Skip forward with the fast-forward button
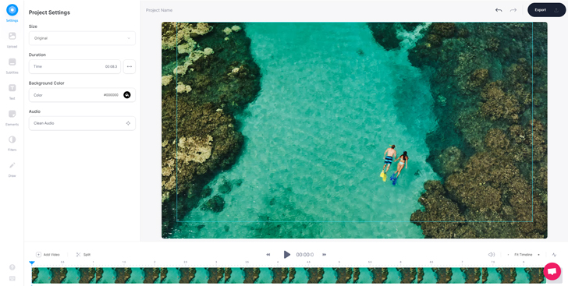This screenshot has width=568, height=286. pyautogui.click(x=325, y=255)
